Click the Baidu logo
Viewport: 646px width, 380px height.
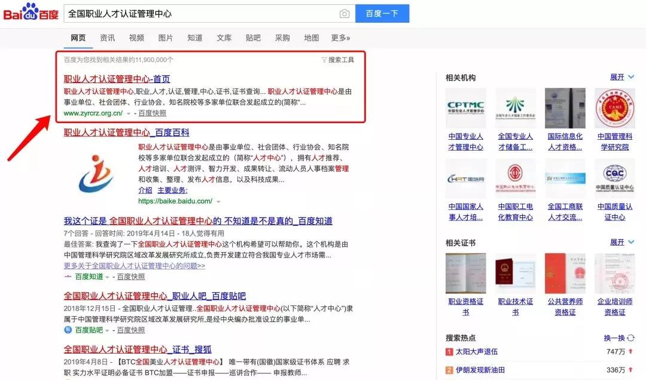[x=31, y=13]
